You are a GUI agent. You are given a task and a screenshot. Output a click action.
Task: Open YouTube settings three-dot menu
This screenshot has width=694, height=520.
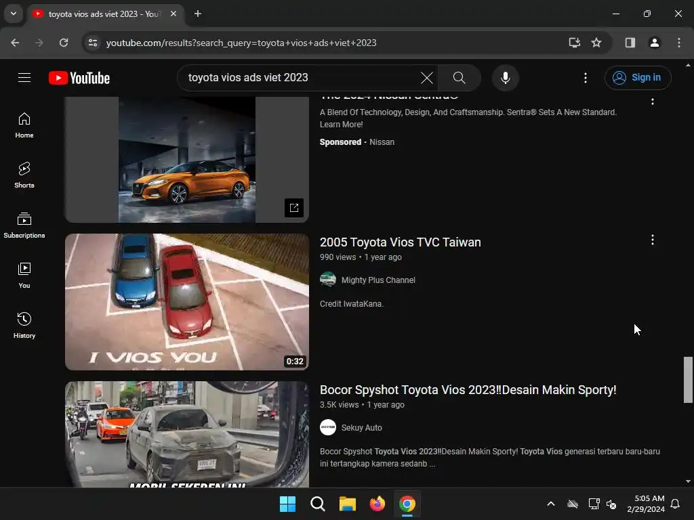pos(585,78)
